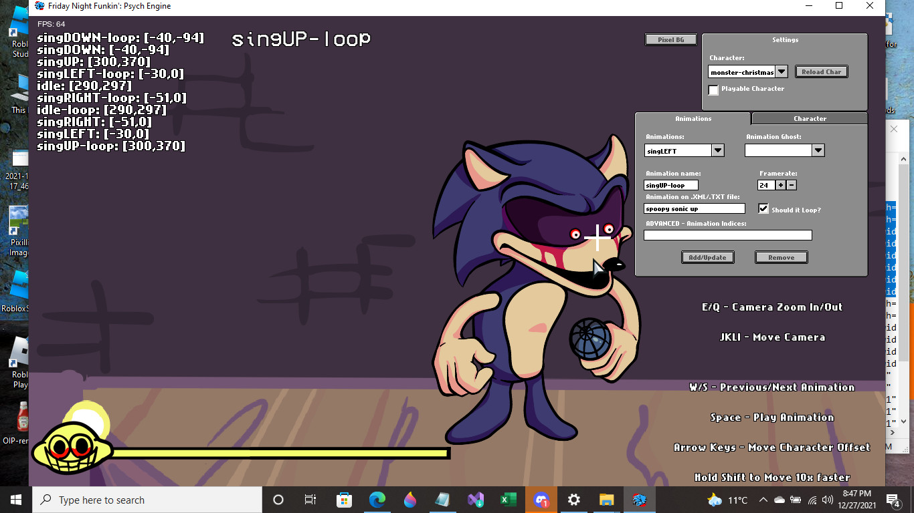The image size is (914, 513).
Task: Click the Remove animation button
Action: [x=782, y=257]
